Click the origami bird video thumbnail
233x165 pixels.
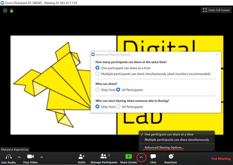(x=63, y=85)
